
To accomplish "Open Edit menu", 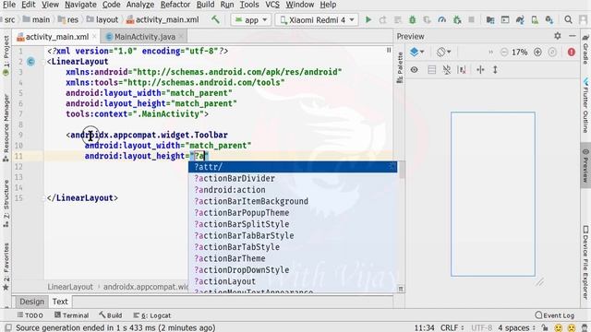I will [x=28, y=5].
